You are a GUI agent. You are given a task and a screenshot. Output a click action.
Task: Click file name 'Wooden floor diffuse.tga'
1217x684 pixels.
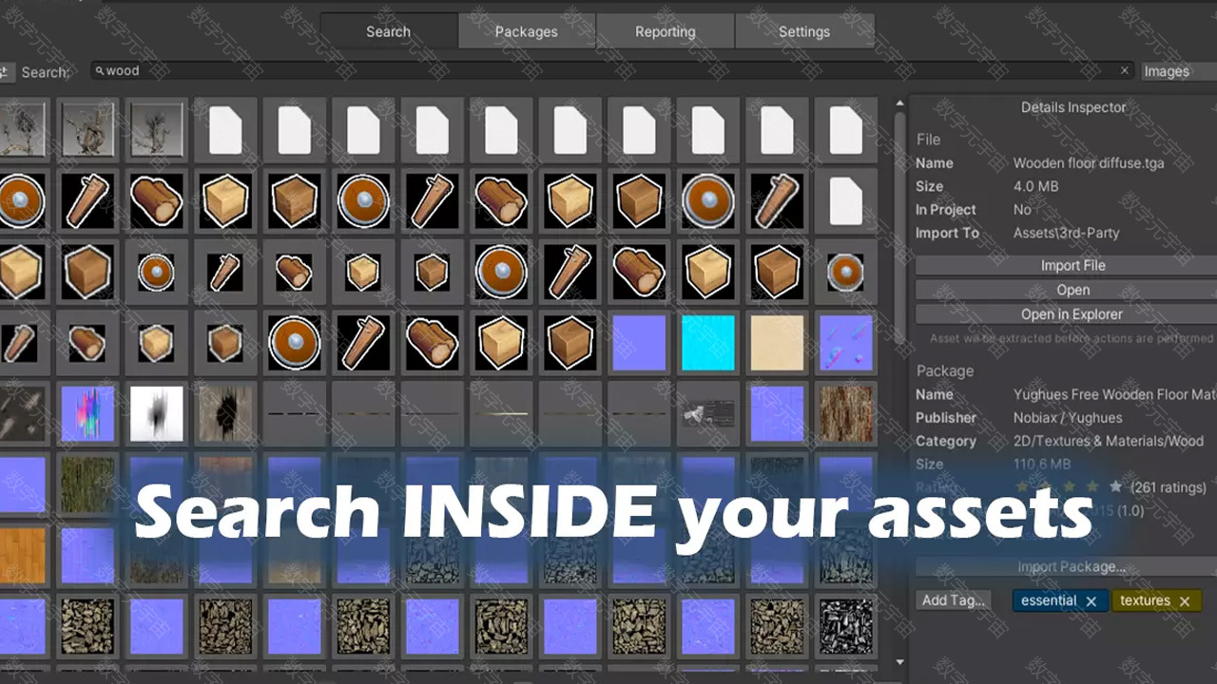click(x=1089, y=163)
